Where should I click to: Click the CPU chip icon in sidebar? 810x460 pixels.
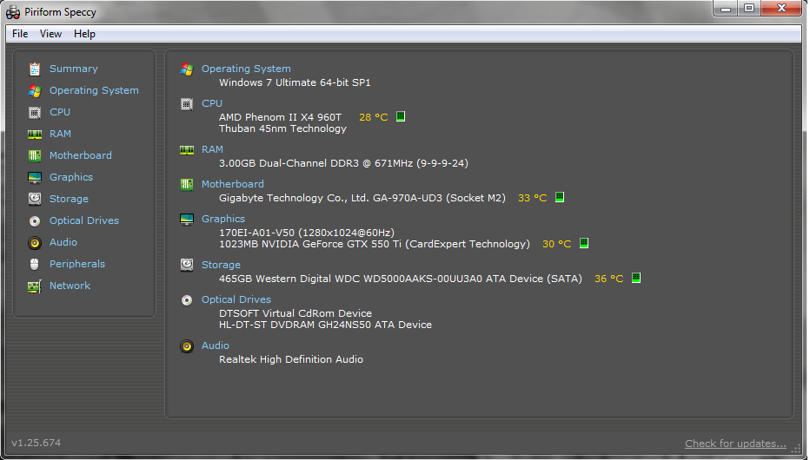(x=35, y=113)
